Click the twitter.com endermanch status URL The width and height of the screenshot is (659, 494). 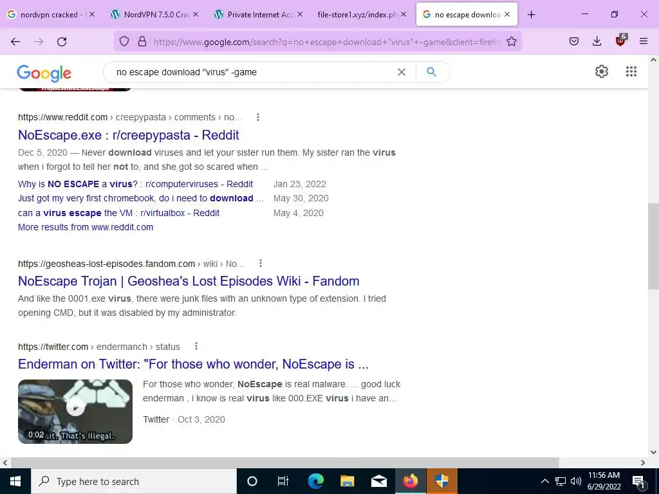(99, 347)
